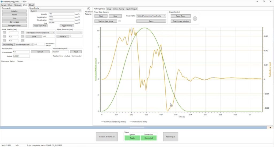
Task: Click the Velocity input field
Action: [62, 14]
